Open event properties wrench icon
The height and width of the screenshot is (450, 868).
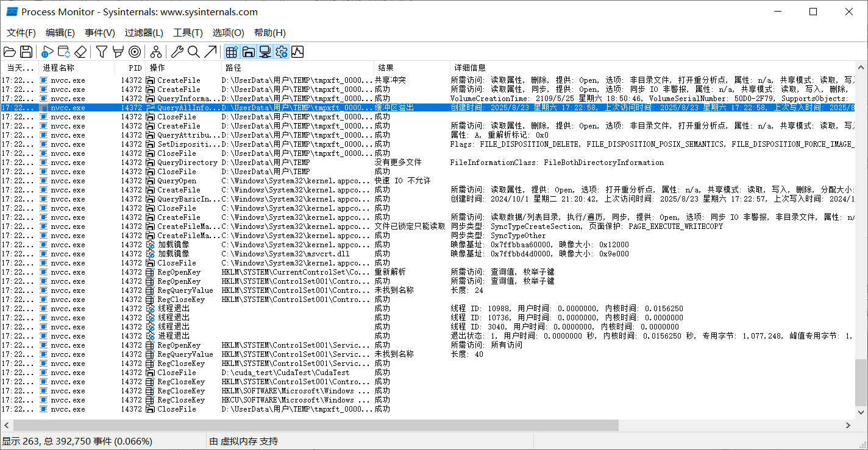tap(177, 52)
